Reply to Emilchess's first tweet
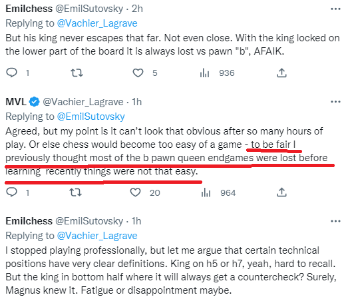This screenshot has width=344, height=299. tap(11, 73)
